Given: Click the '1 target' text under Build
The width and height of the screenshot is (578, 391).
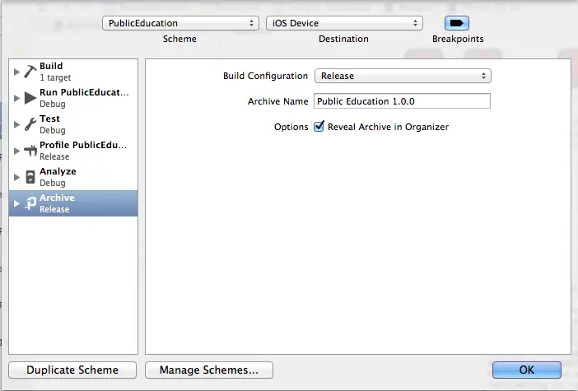Looking at the screenshot, I should 55,77.
